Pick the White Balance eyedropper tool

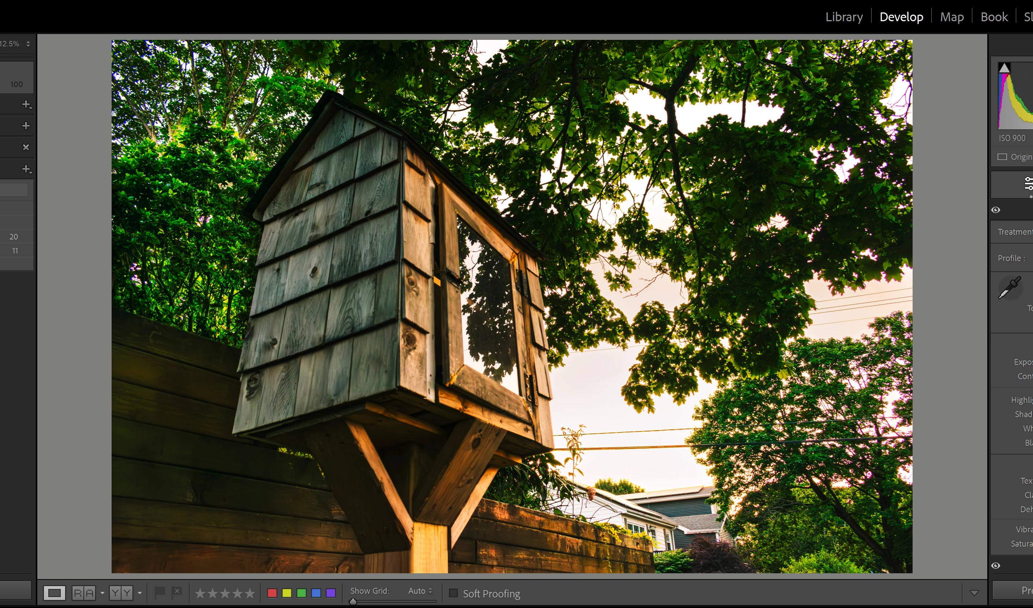[x=1009, y=288]
